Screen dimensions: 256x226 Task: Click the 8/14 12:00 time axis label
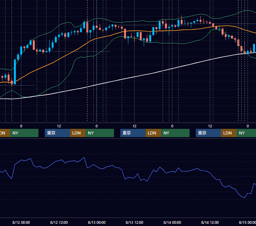coord(210,222)
